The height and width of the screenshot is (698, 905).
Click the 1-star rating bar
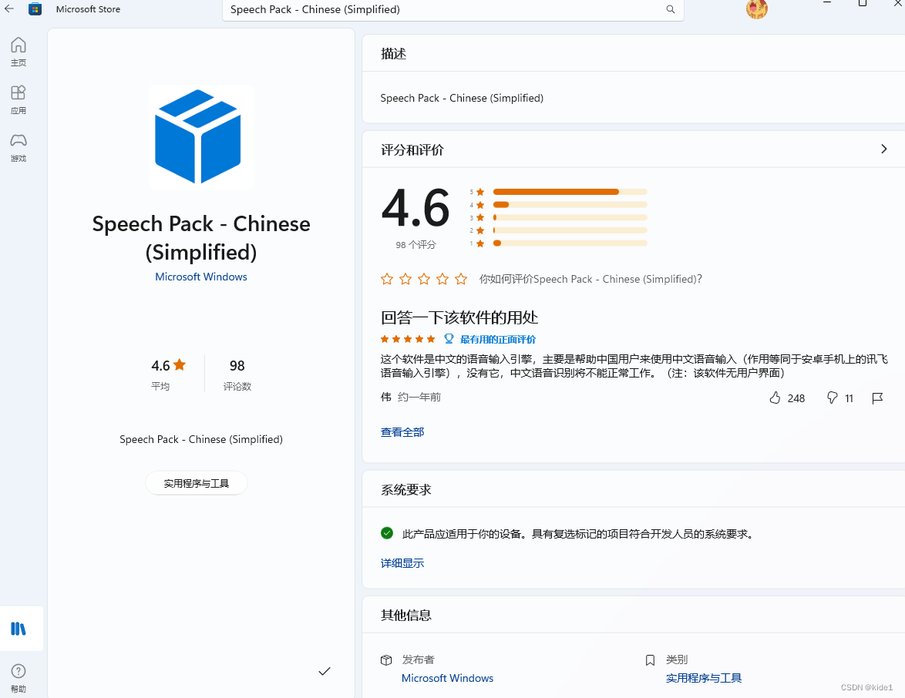pyautogui.click(x=570, y=243)
